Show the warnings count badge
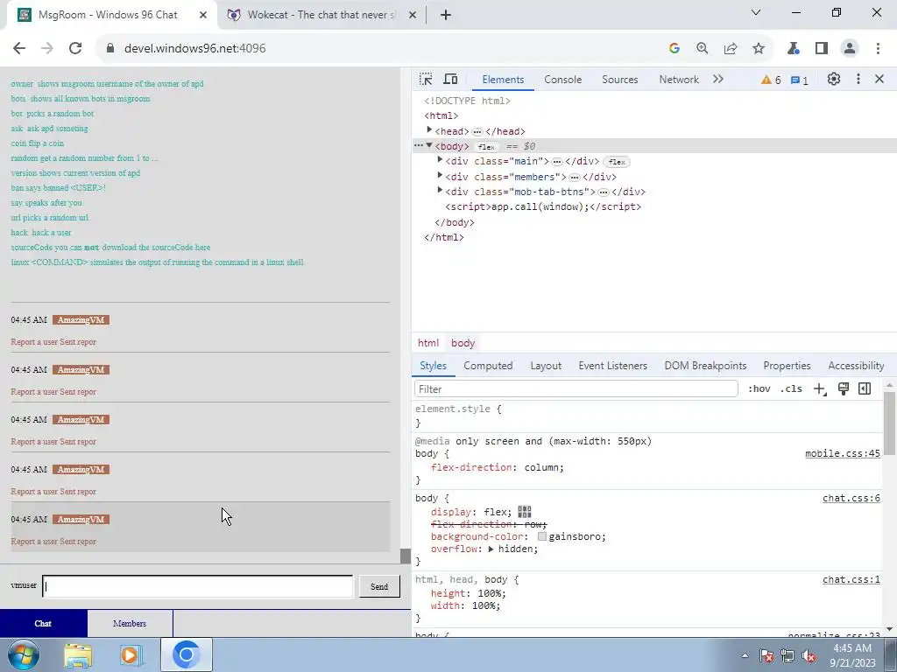Screen dimensions: 897x672 (771, 80)
